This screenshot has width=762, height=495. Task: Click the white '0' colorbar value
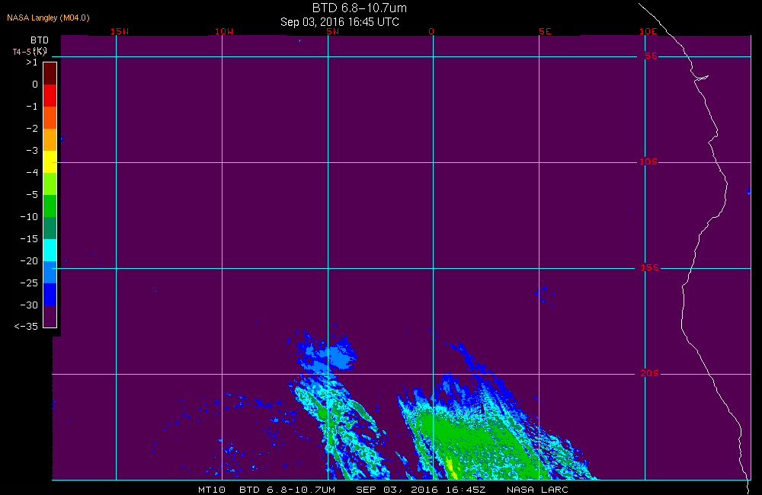(35, 85)
